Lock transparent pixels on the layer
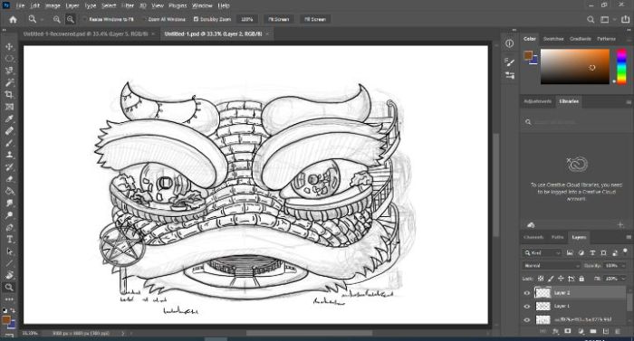Screen dimensions: 634x341 (x=541, y=279)
